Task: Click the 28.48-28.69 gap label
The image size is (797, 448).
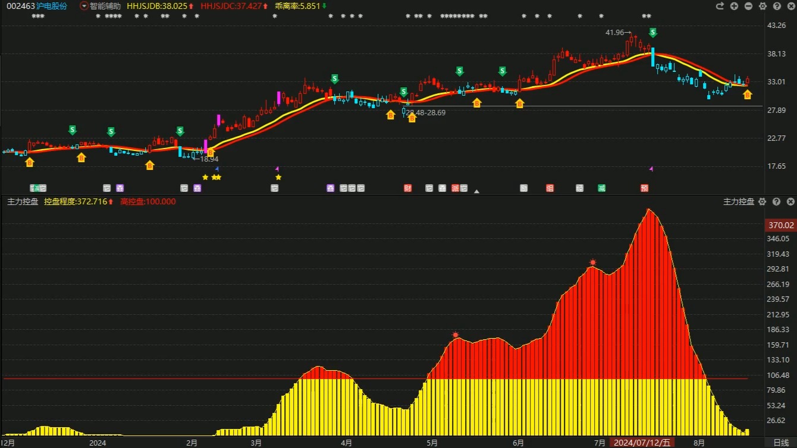Action: click(x=426, y=112)
